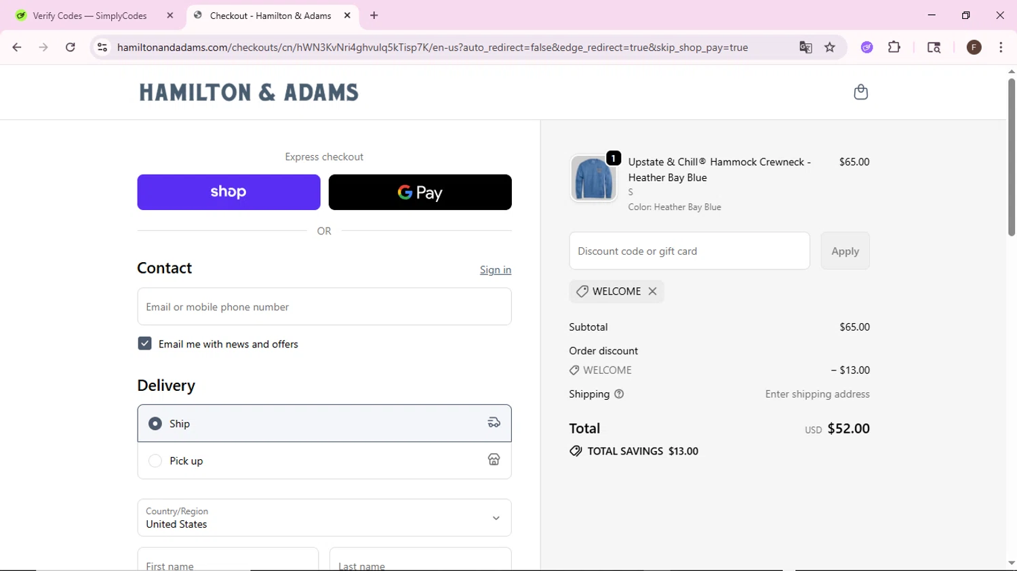The image size is (1017, 571).
Task: Select the Ship delivery radio button
Action: tap(155, 423)
